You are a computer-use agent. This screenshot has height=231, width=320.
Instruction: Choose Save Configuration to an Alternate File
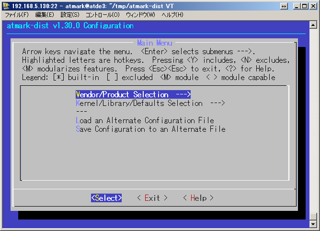pyautogui.click(x=150, y=129)
